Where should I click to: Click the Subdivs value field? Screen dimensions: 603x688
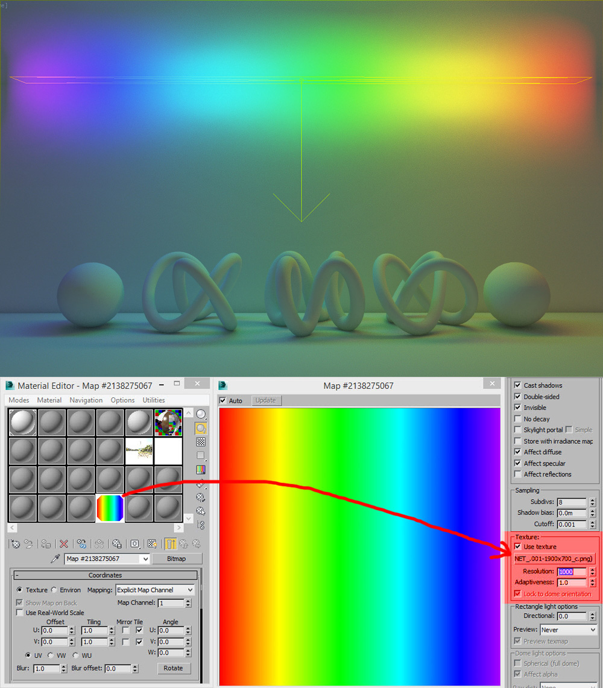[572, 502]
